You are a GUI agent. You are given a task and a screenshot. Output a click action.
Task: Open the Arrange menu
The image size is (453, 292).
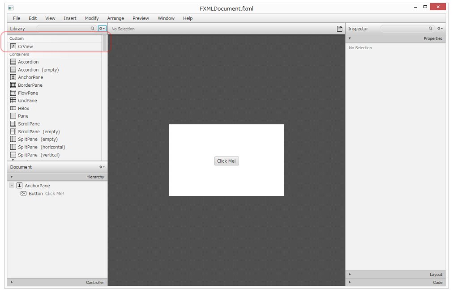pyautogui.click(x=115, y=18)
